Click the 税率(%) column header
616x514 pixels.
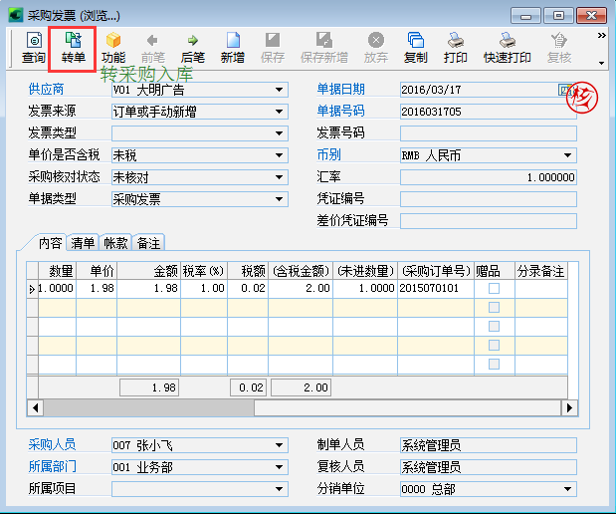point(204,271)
